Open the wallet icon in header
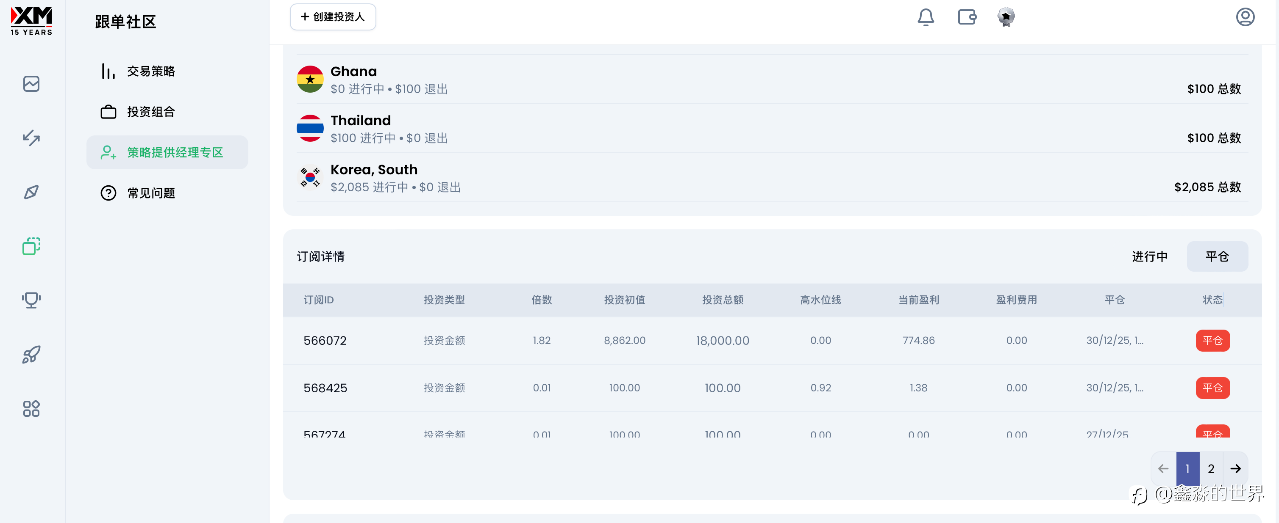Screen dimensions: 1279x523 966,17
